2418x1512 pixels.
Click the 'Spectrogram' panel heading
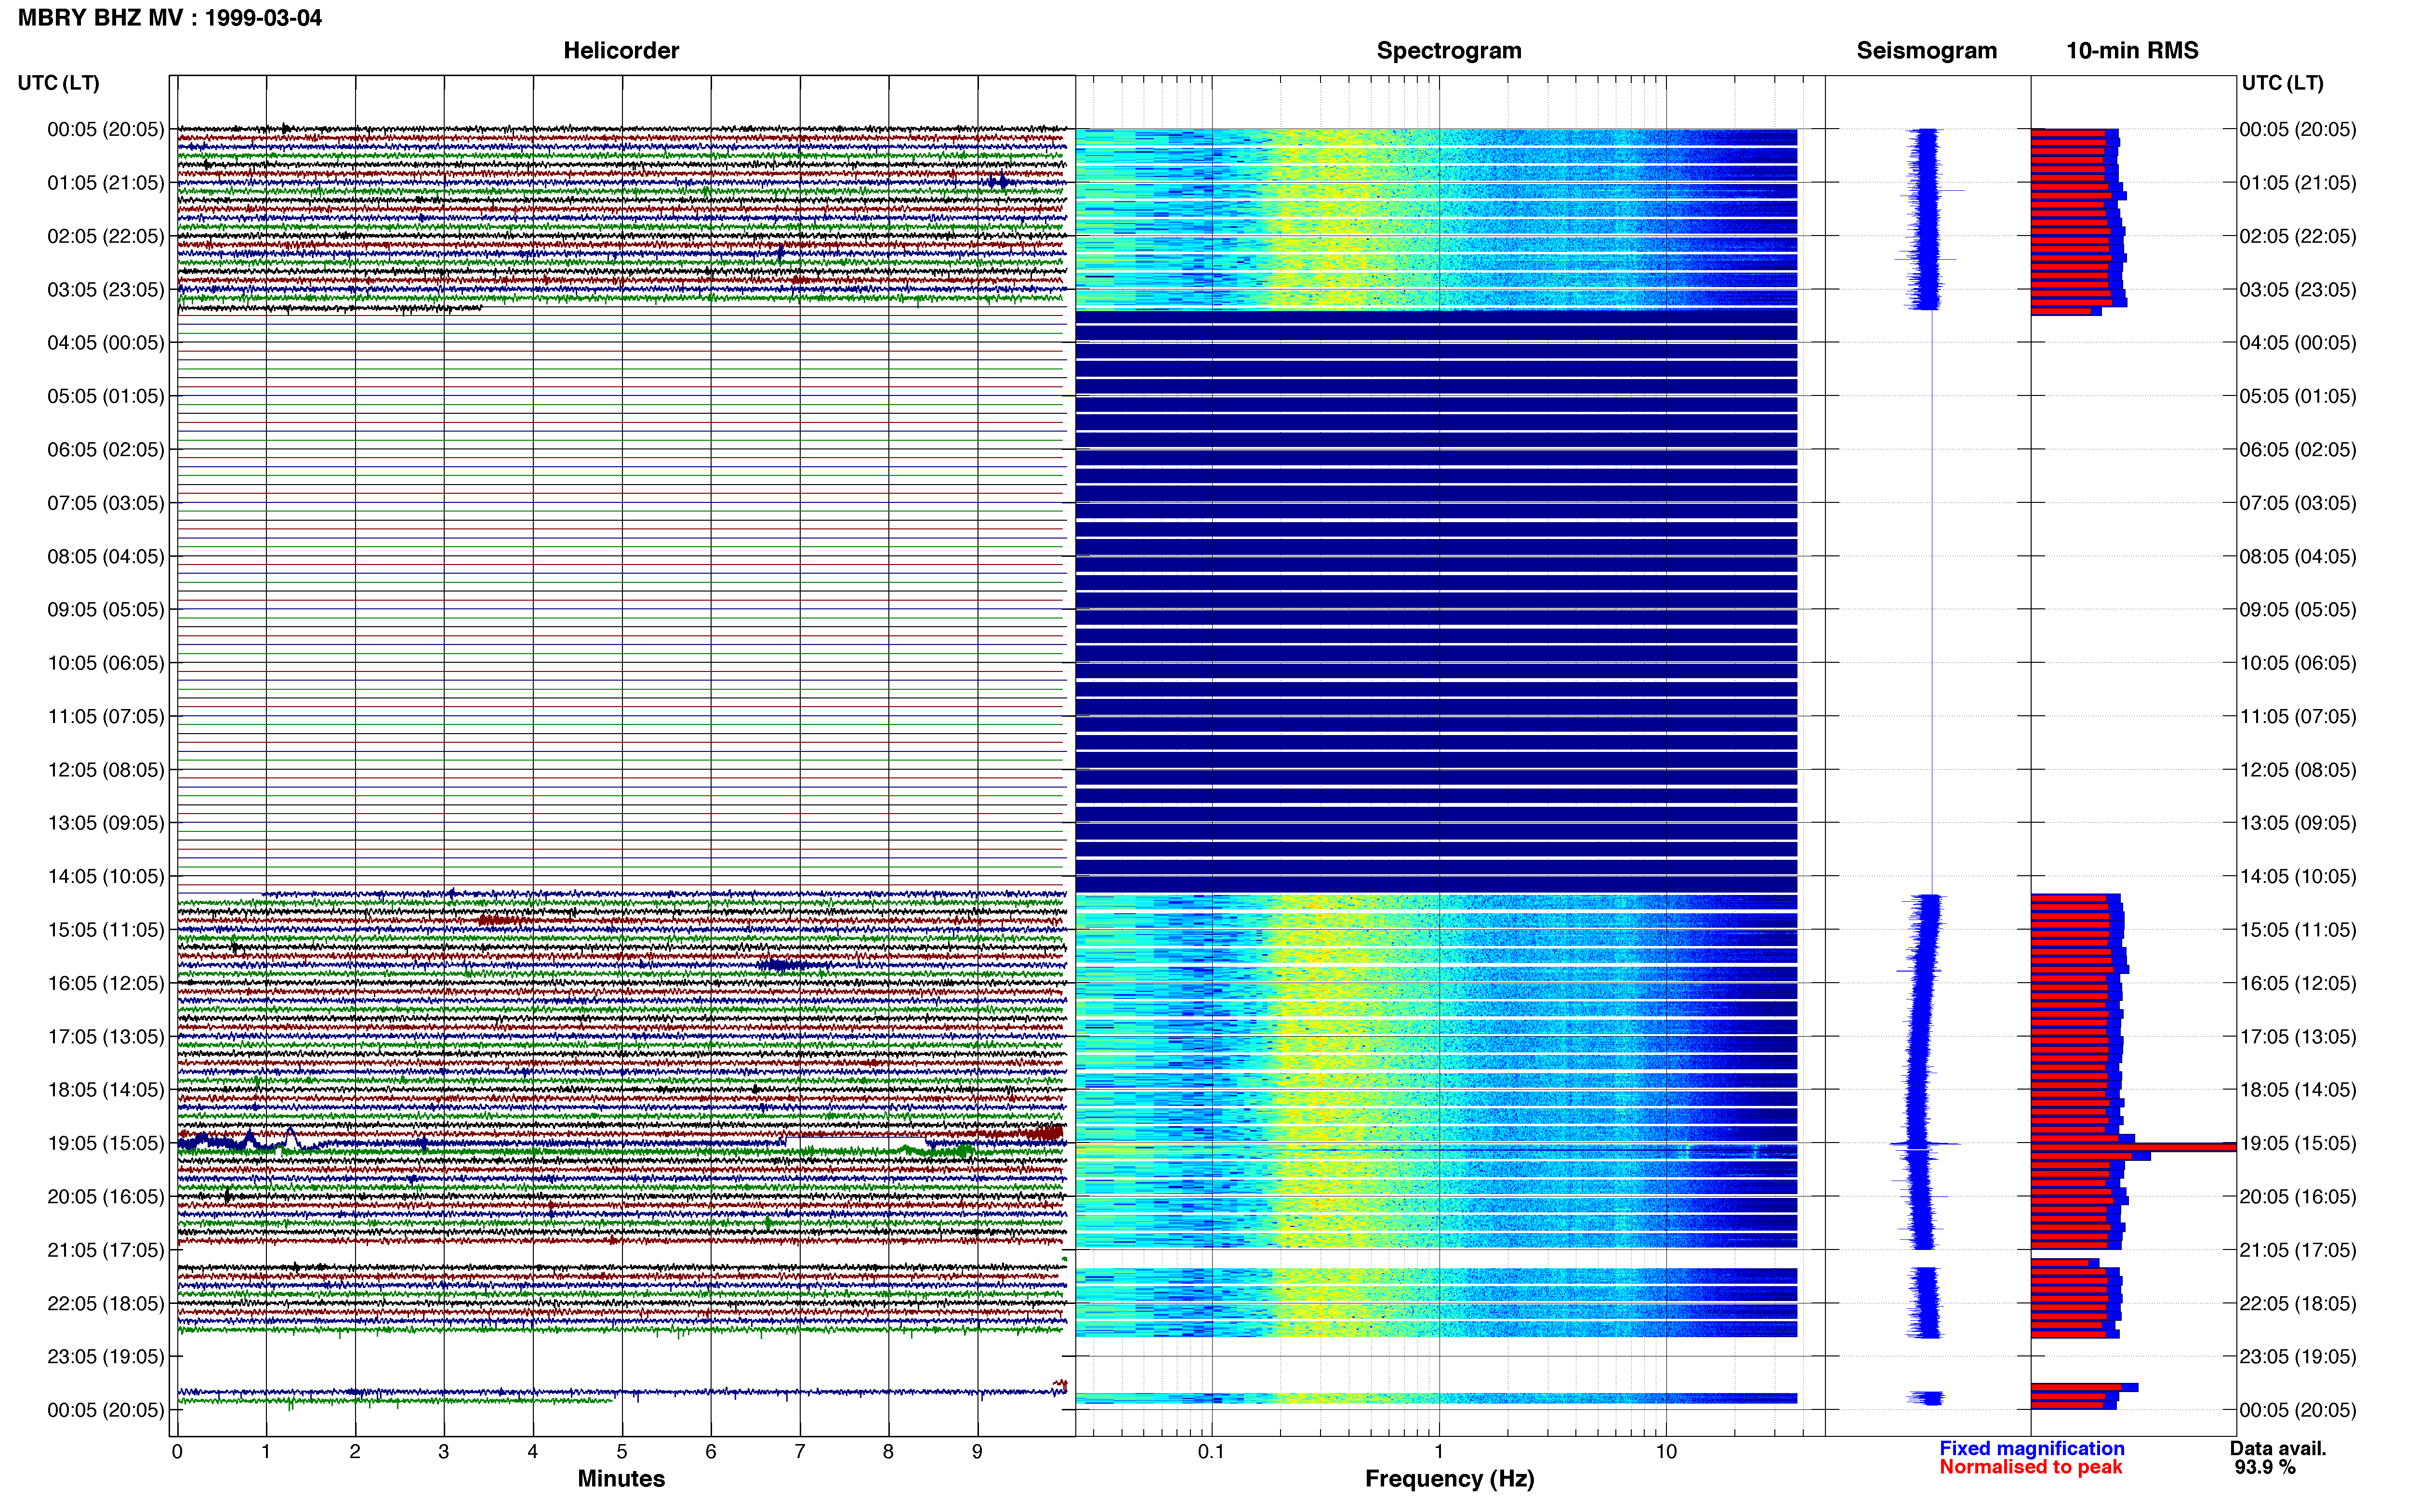point(1449,50)
